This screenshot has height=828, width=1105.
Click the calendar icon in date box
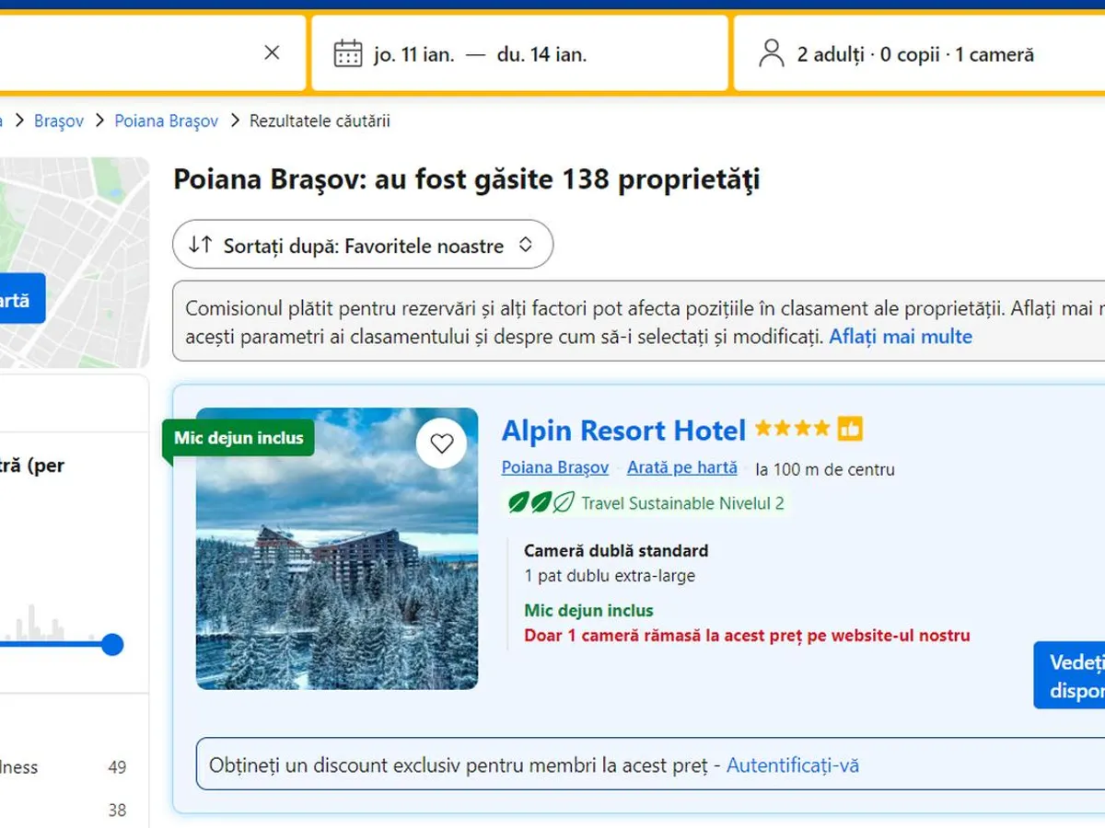tap(347, 53)
